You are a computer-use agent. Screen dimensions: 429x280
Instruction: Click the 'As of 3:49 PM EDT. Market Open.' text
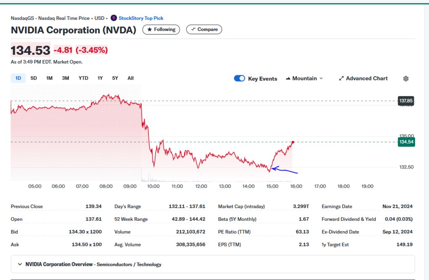click(x=47, y=62)
